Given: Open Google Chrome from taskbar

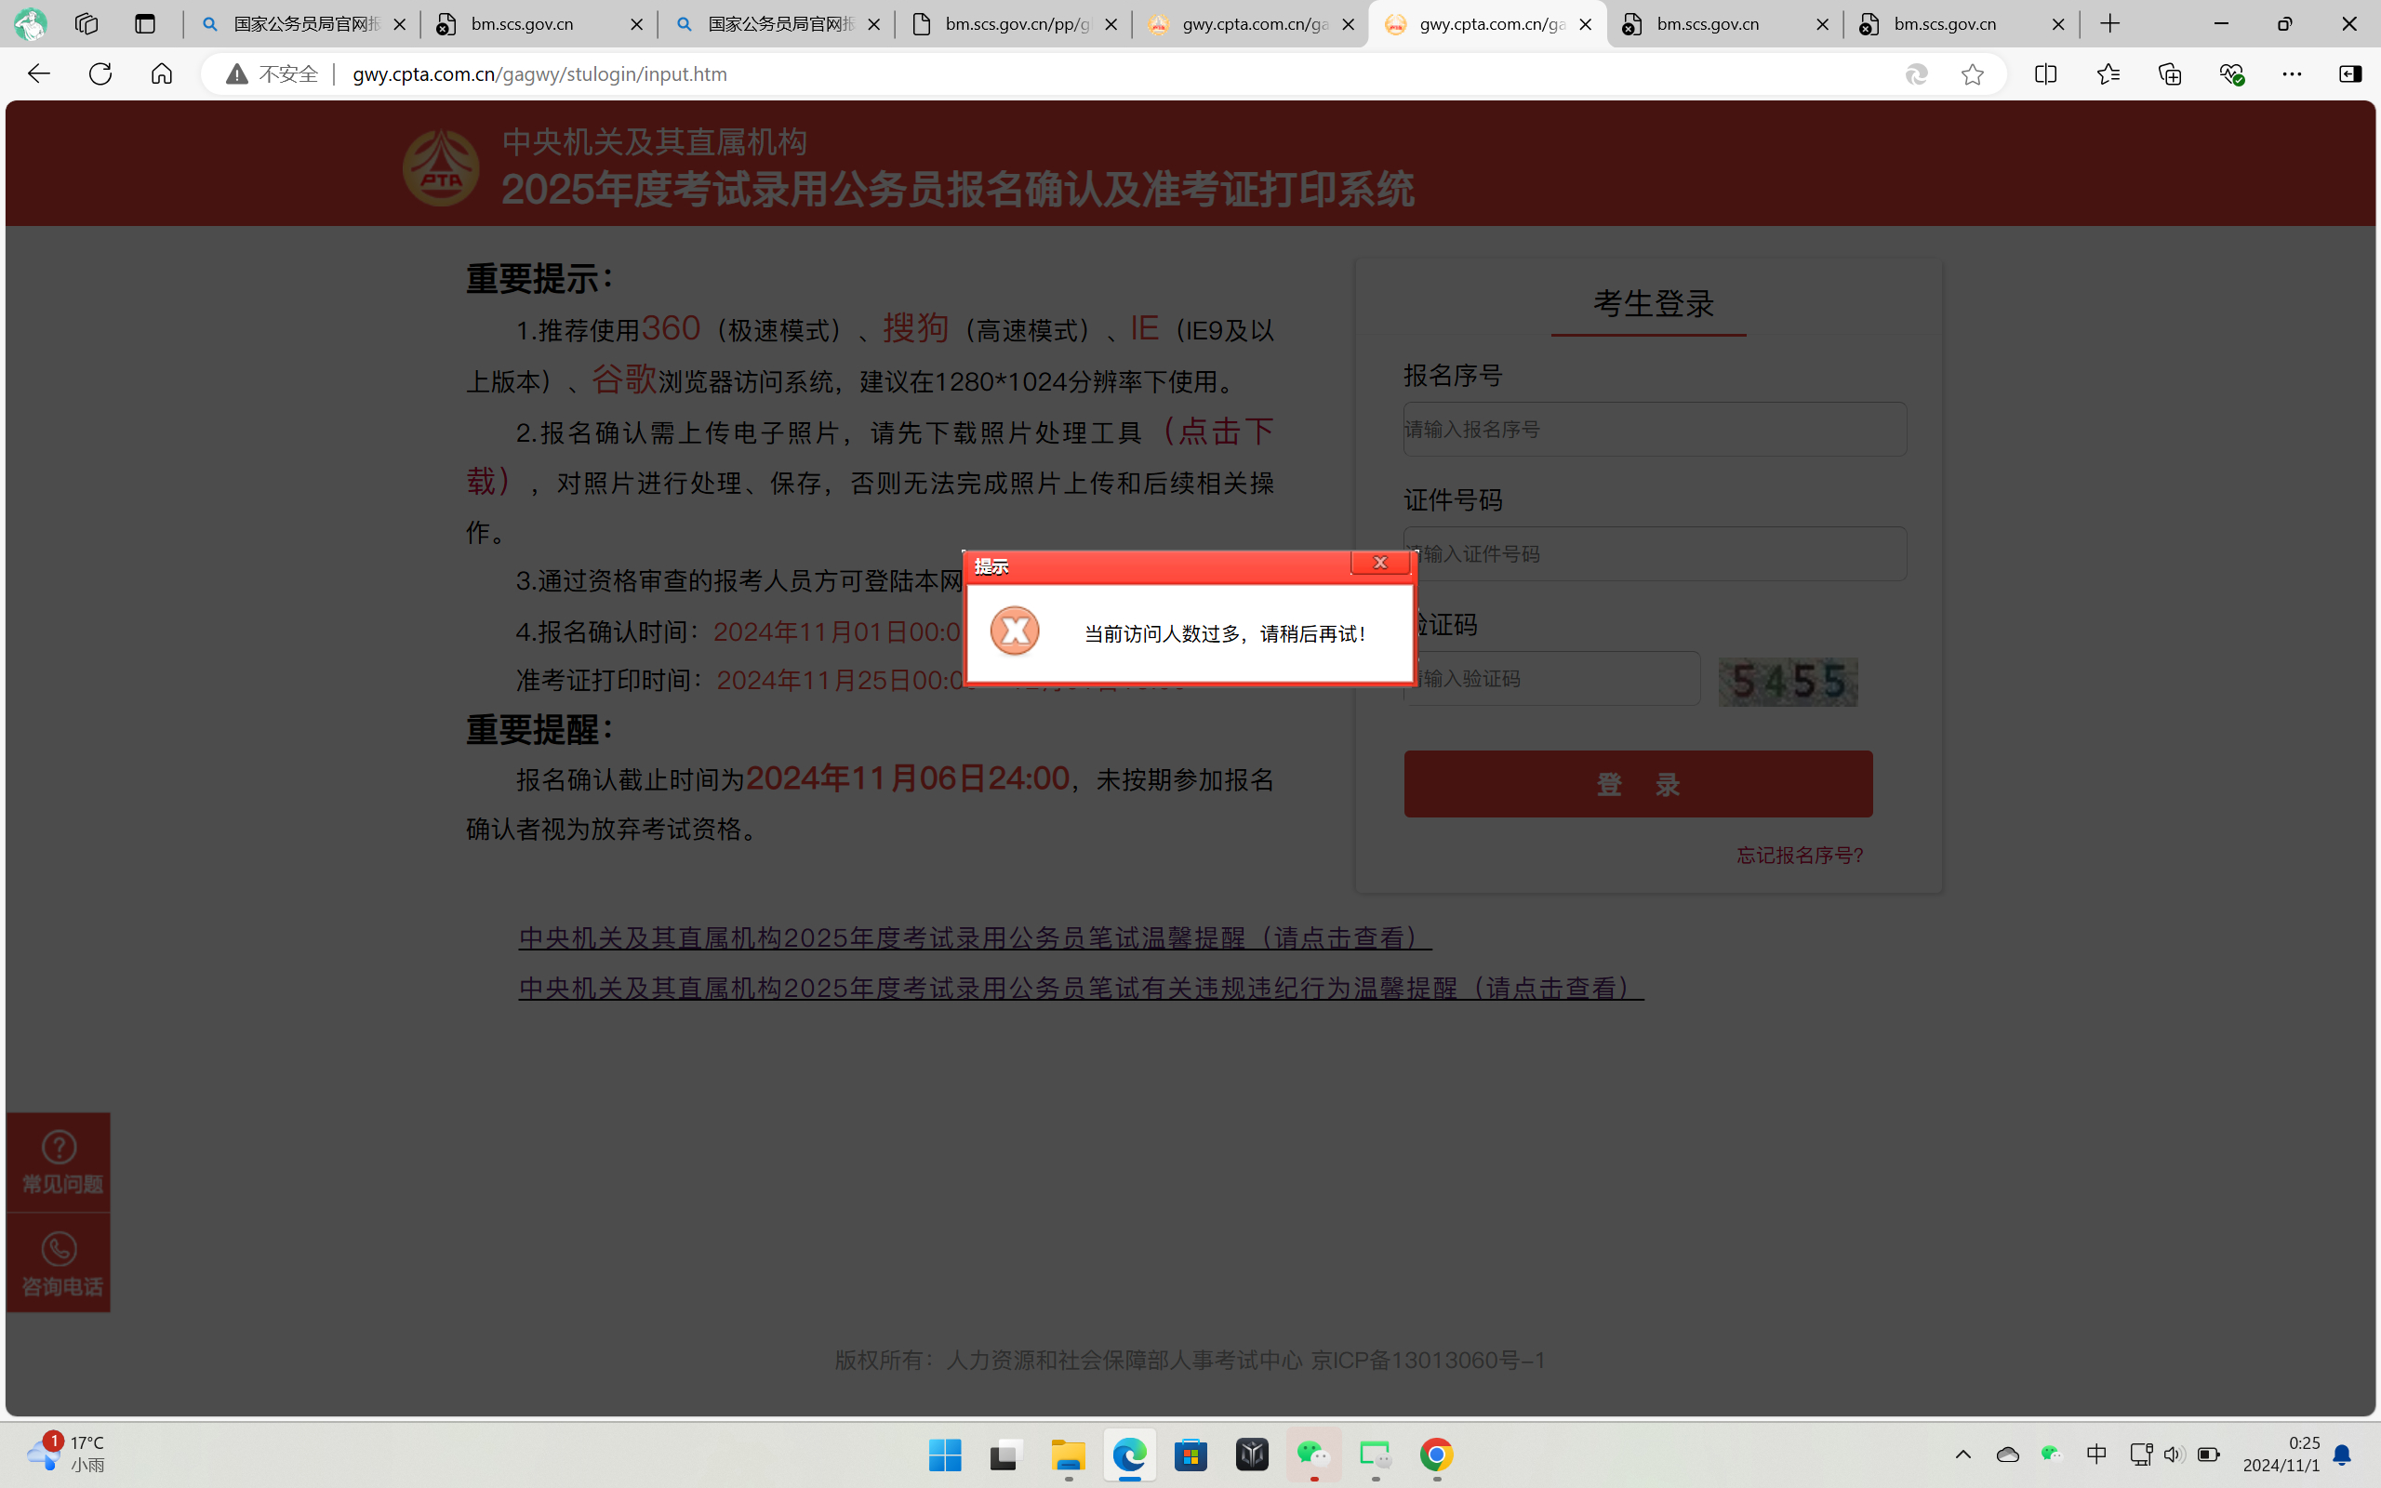Looking at the screenshot, I should click(x=1436, y=1455).
